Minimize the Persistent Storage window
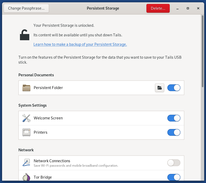The image size is (206, 183). (x=177, y=8)
